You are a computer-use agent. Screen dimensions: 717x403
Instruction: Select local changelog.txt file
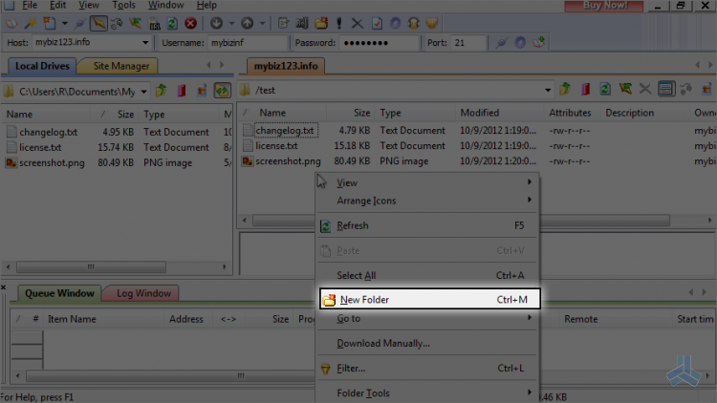tap(48, 132)
